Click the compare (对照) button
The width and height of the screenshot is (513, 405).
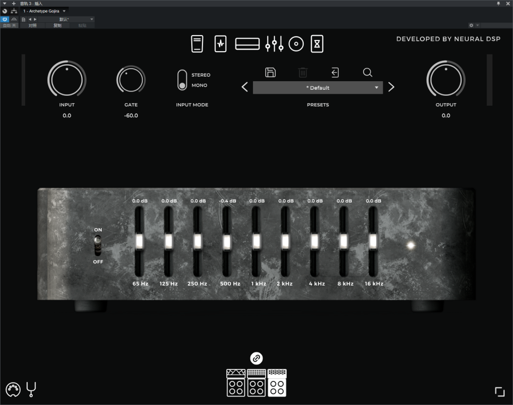coord(33,25)
